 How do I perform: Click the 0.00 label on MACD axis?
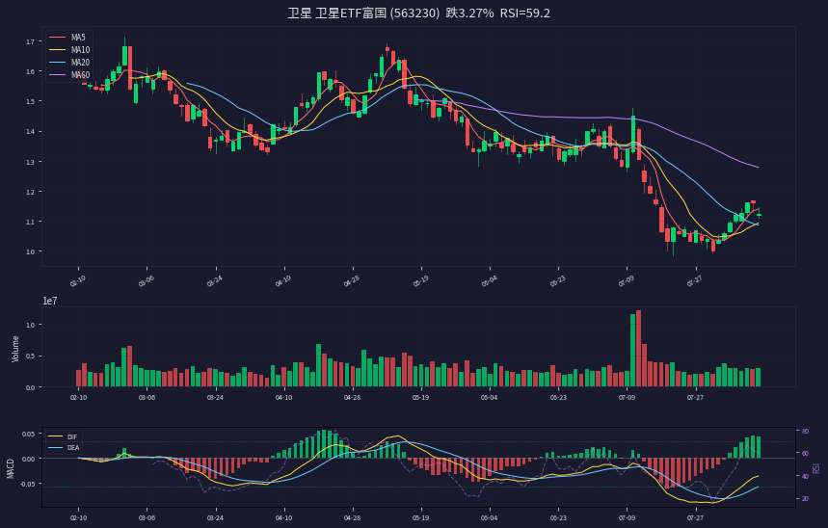click(x=29, y=459)
